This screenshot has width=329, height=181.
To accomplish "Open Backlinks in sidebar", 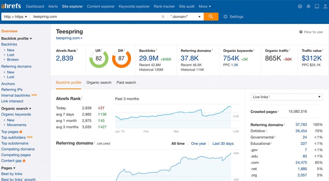I will (9, 45).
